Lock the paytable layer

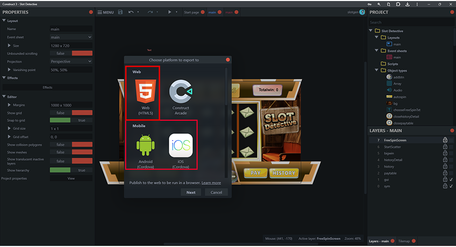(x=445, y=173)
